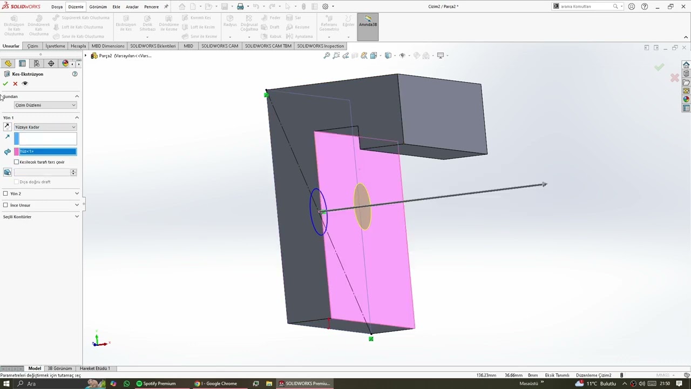
Task: Click the draft on/off icon
Action: [7, 172]
